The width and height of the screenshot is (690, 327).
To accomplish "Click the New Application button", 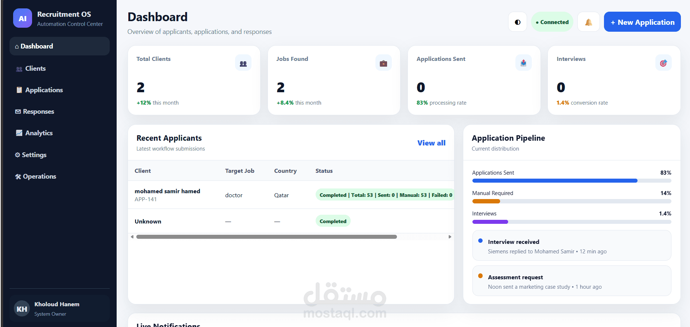I will 642,22.
